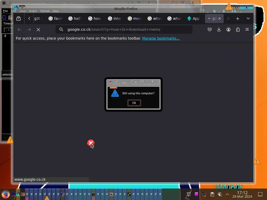This screenshot has width=267, height=200.
Task: Click the scroll tabs right arrow
Action: (x=228, y=18)
